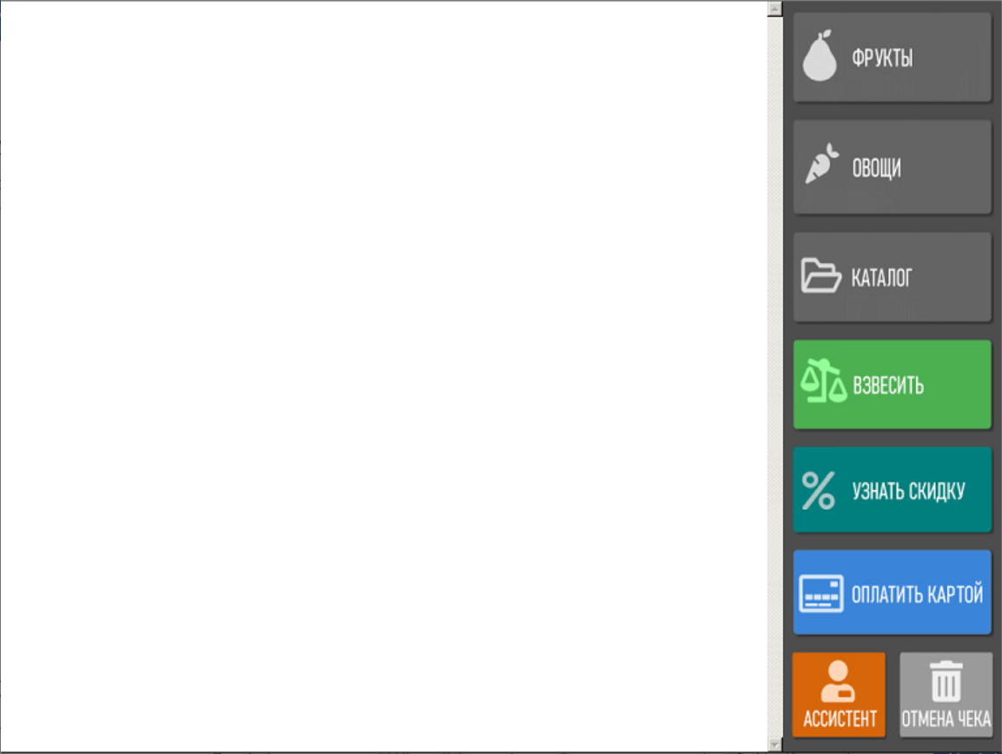This screenshot has width=1002, height=754.
Task: Click the scrollbar down arrow
Action: point(774,744)
